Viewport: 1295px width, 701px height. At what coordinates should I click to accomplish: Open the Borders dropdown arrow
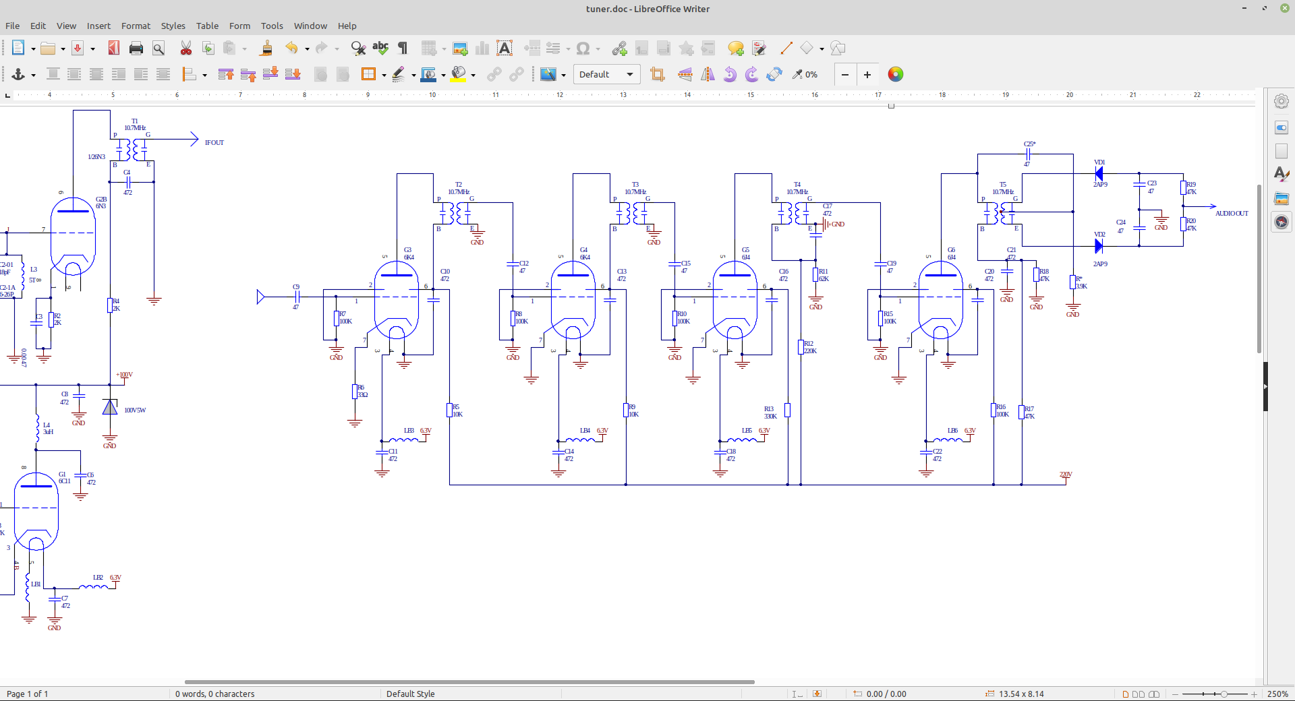tap(384, 75)
